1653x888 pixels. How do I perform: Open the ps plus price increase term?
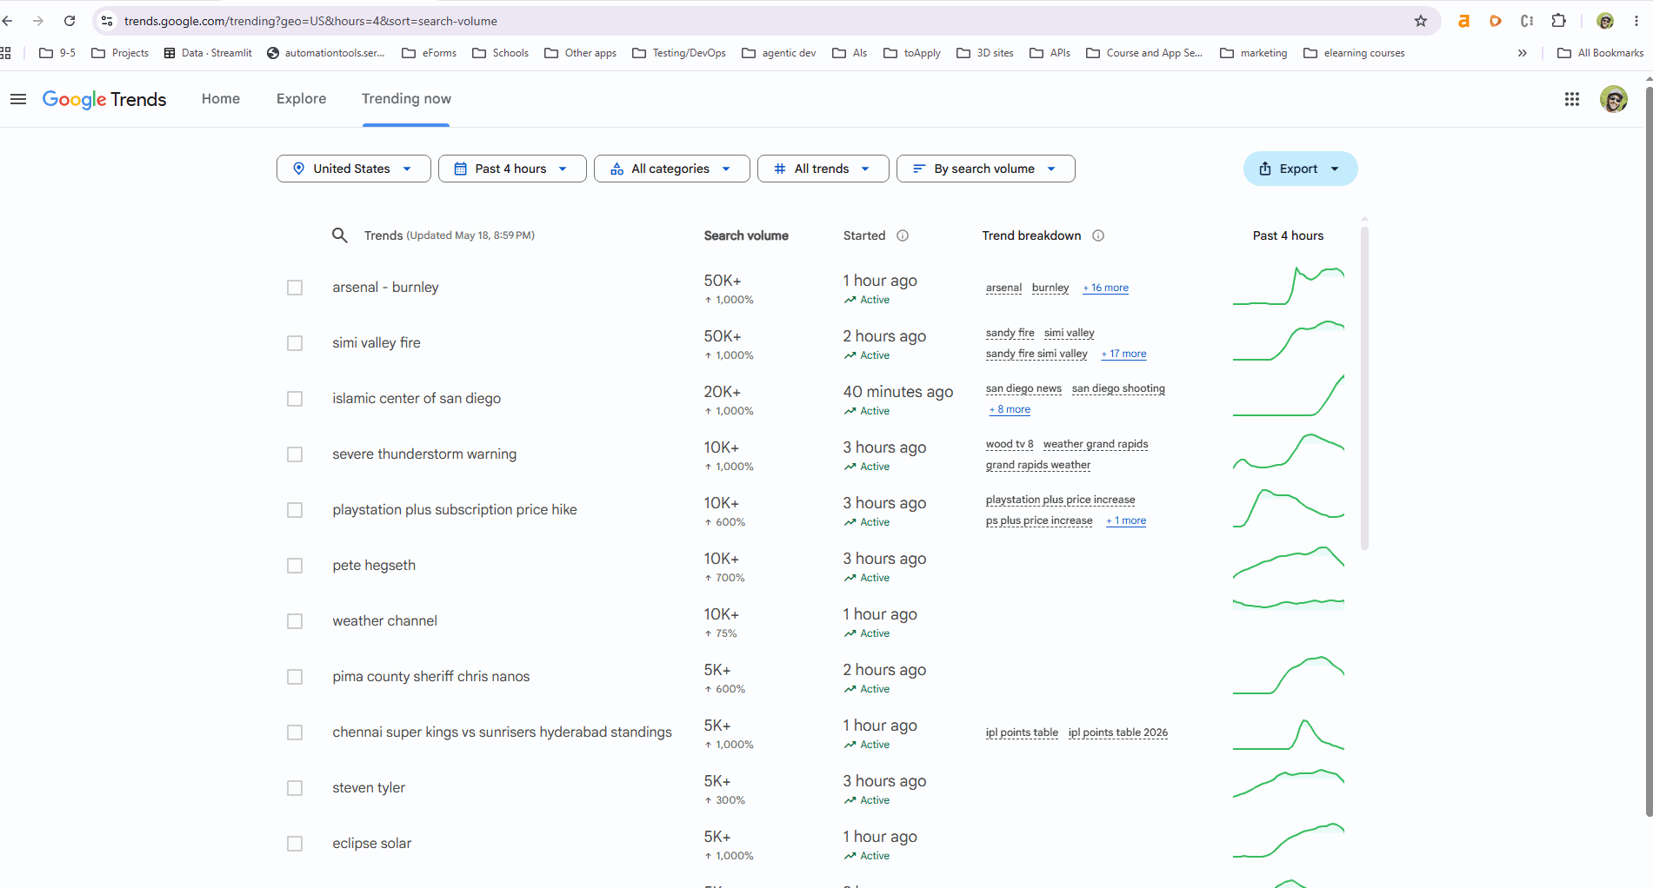point(1039,520)
